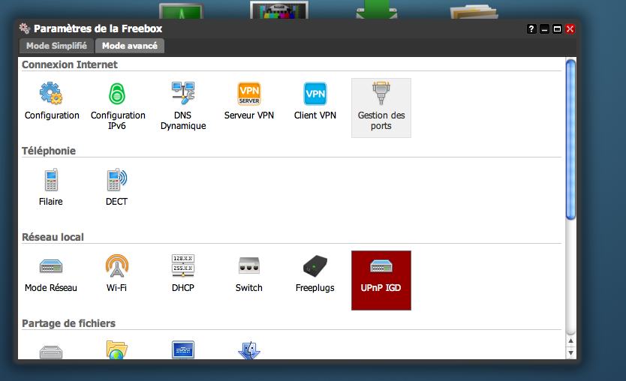The image size is (626, 381).
Task: Switch to Mode Simplifié tab
Action: click(x=56, y=46)
